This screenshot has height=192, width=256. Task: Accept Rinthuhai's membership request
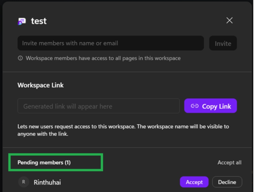(x=194, y=182)
